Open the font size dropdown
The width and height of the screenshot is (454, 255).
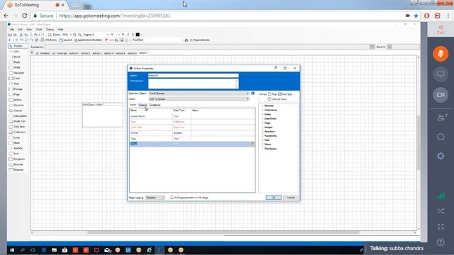pyautogui.click(x=118, y=35)
